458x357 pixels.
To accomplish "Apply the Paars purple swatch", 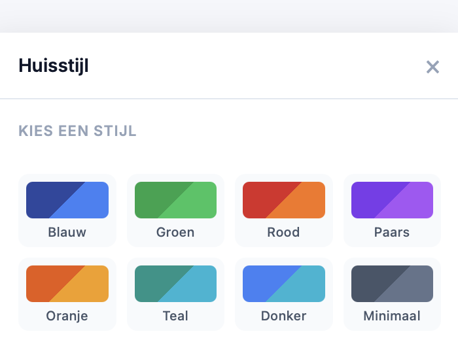I will click(x=392, y=200).
